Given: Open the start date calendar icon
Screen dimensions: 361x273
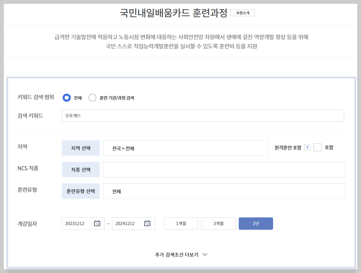Looking at the screenshot, I should tap(97, 223).
